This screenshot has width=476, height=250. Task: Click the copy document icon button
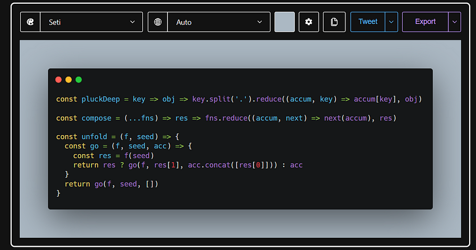334,22
